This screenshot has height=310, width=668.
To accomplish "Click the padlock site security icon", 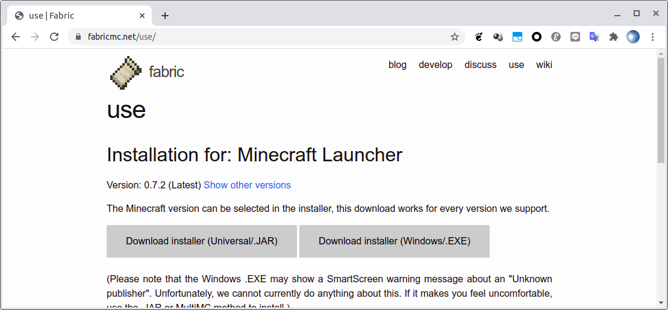I will (78, 37).
